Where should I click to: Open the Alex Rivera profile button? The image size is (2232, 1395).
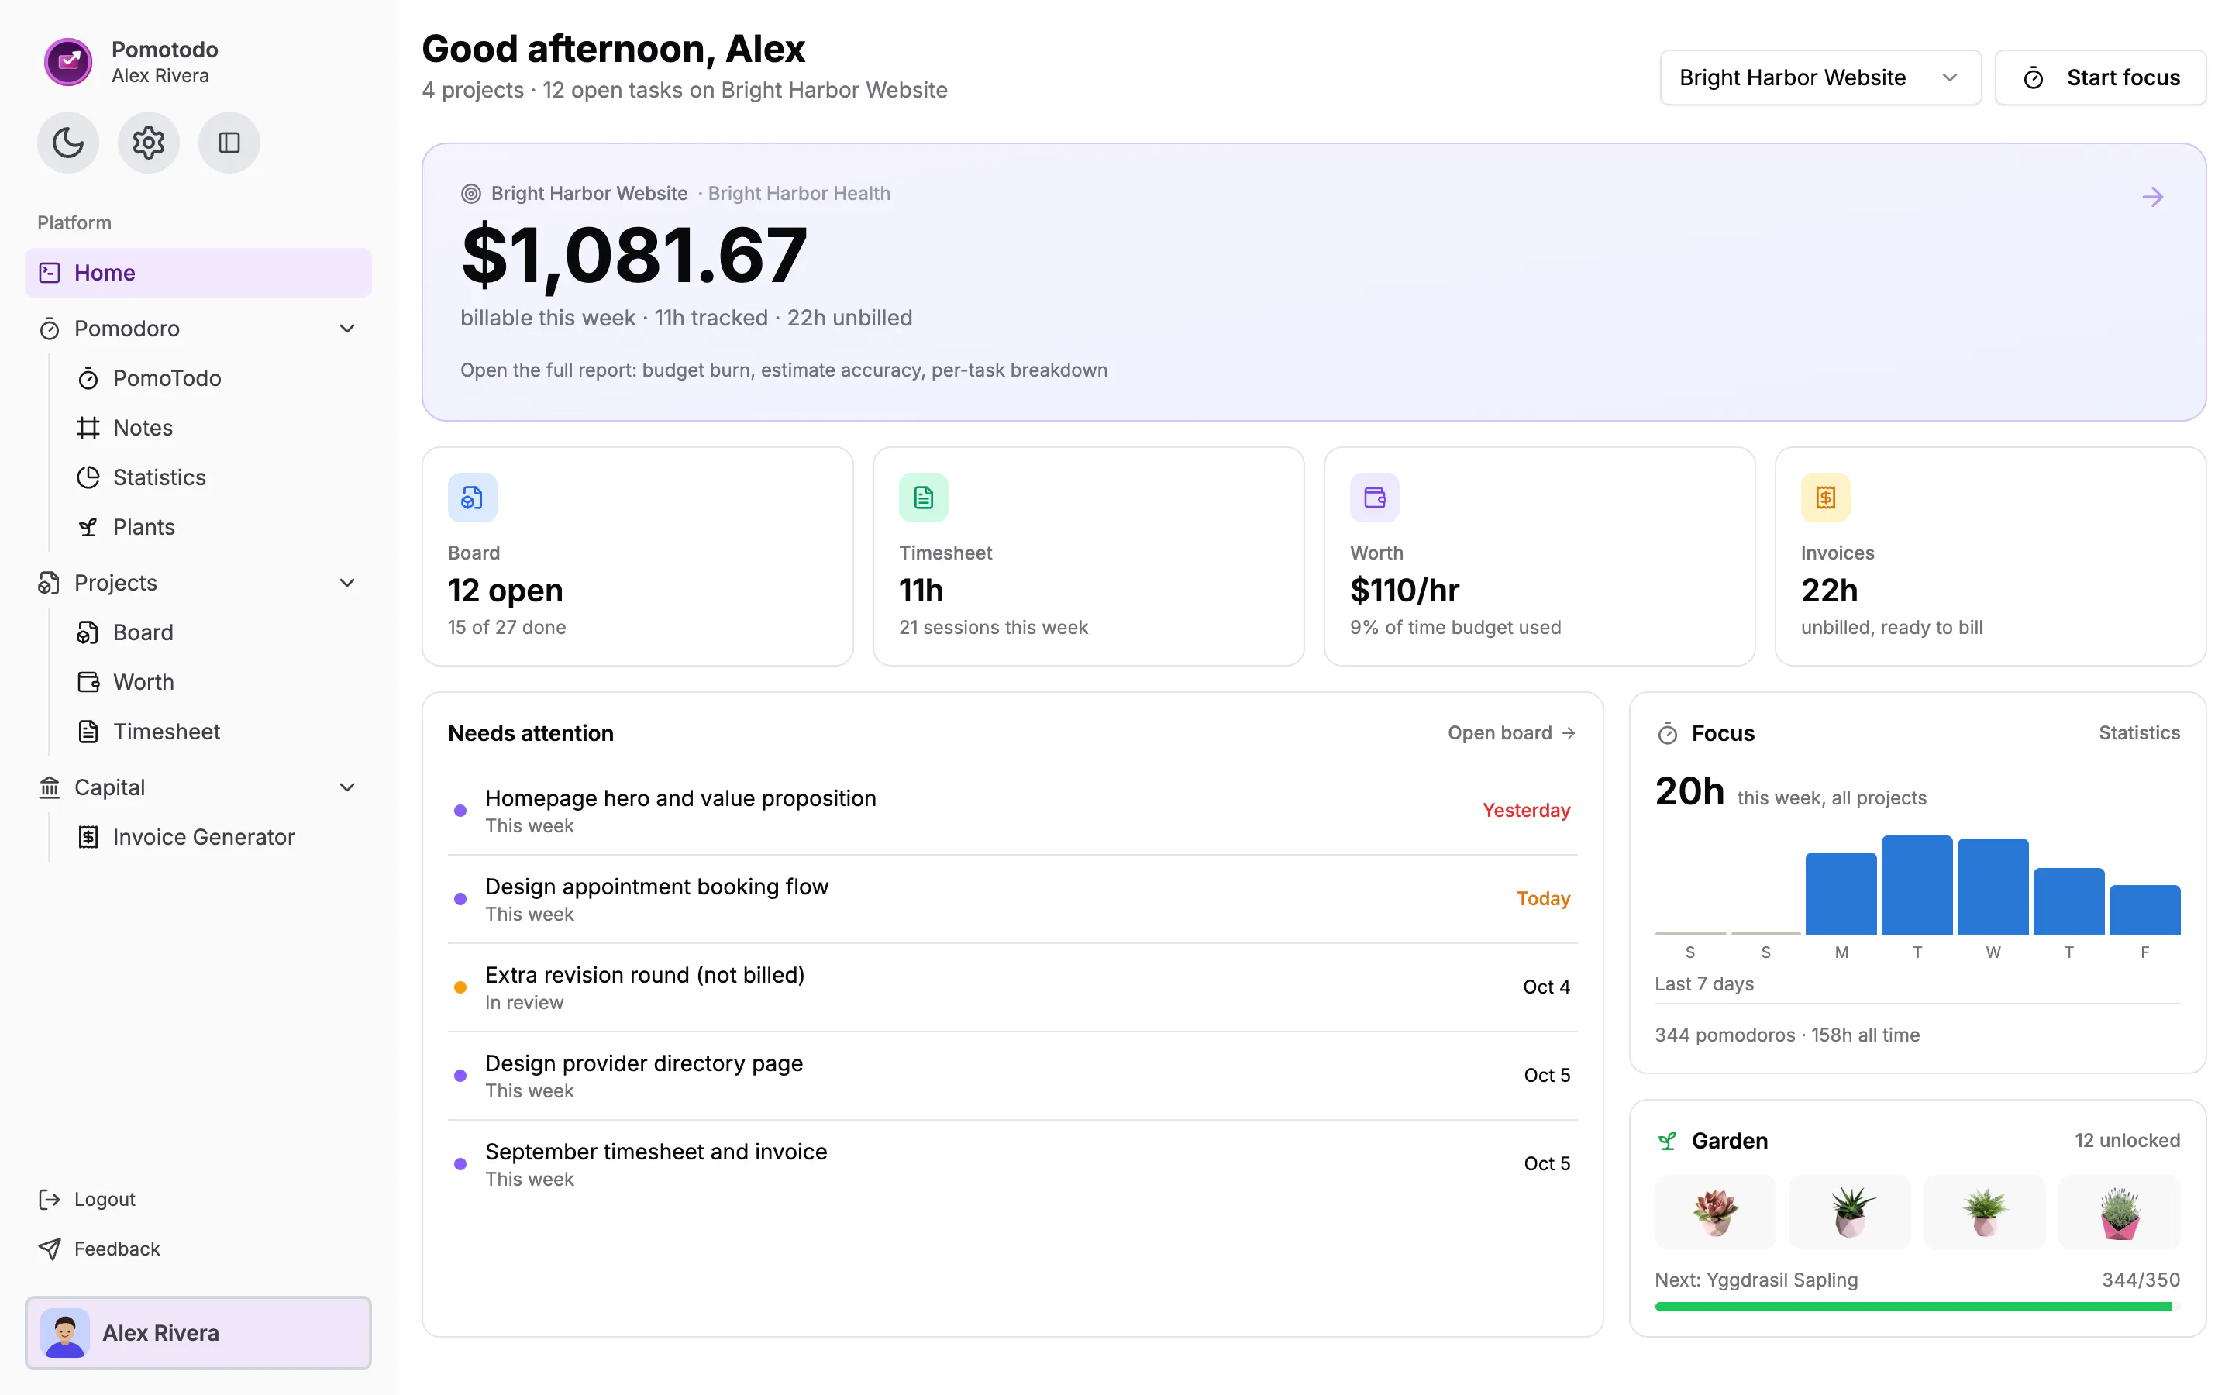[198, 1332]
